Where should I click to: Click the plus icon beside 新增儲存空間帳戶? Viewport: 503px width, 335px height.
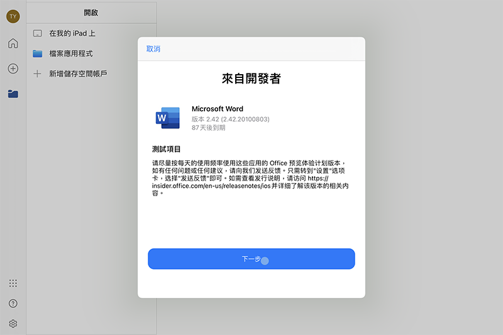click(37, 74)
